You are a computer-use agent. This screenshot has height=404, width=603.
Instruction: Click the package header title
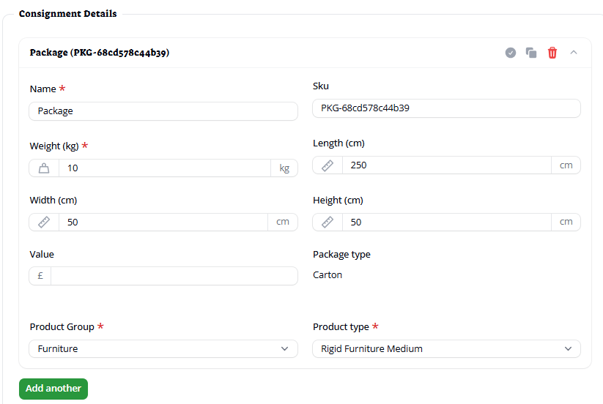pyautogui.click(x=100, y=53)
